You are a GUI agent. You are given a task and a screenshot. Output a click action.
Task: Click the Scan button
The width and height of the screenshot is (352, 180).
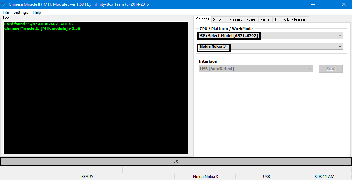[x=331, y=69]
